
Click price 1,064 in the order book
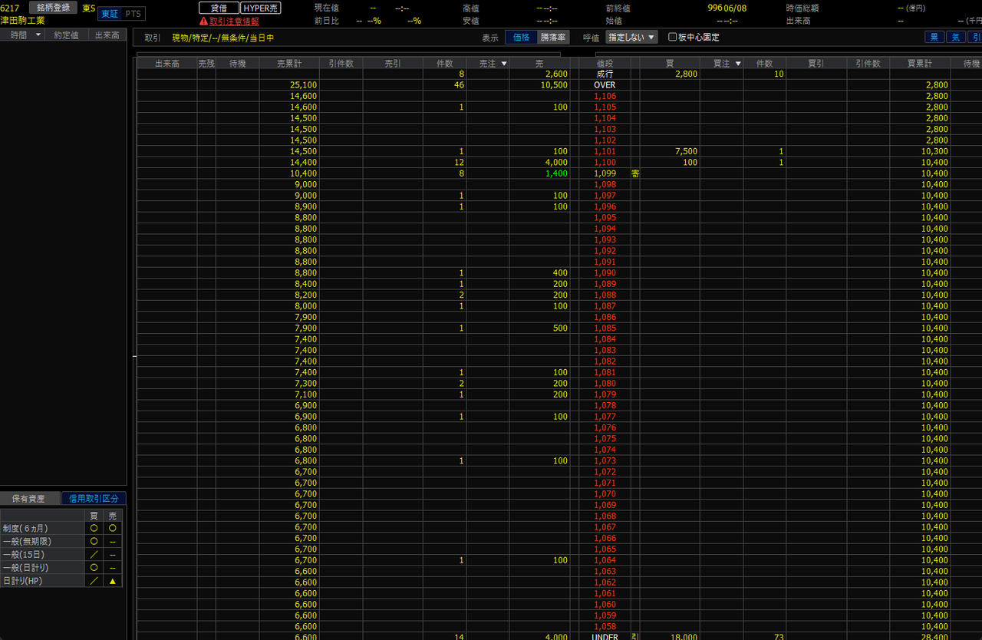pos(605,560)
